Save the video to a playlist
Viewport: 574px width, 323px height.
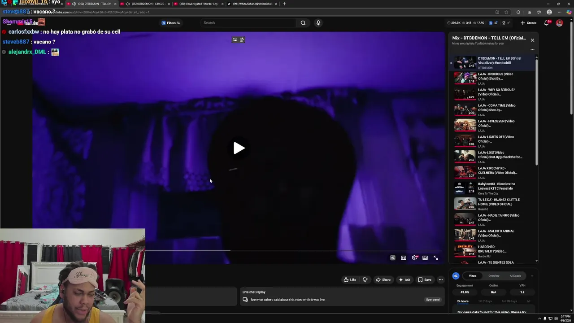point(425,279)
